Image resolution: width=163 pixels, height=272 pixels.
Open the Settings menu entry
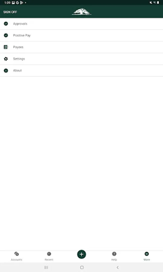pos(81,59)
